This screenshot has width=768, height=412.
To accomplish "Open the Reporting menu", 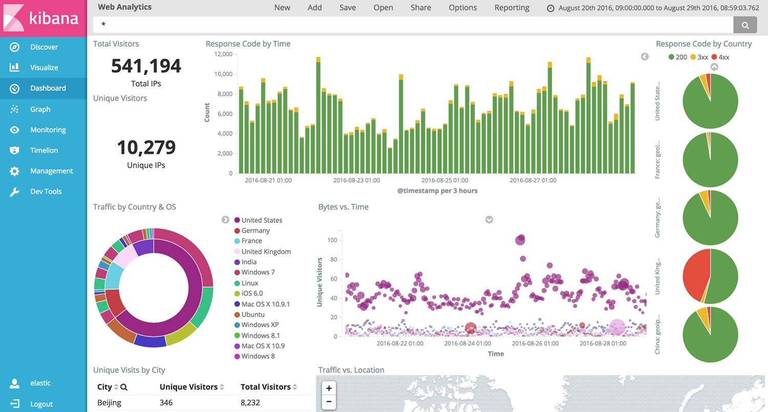I will coord(511,7).
